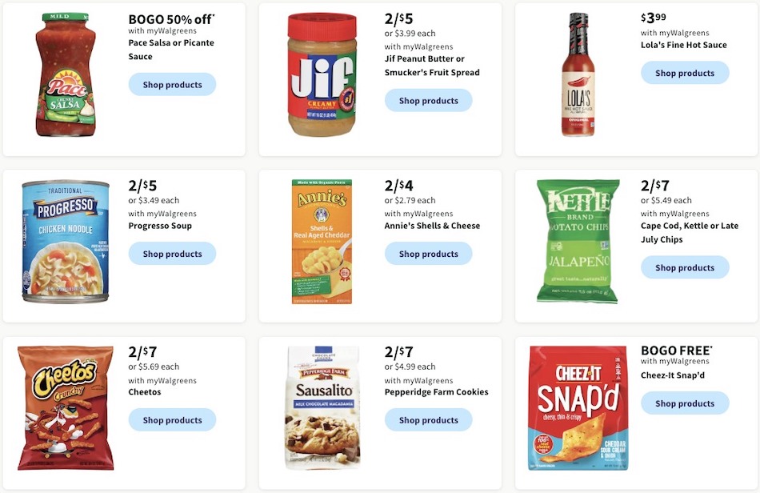Select the Sausalito cookies bag image
The image size is (760, 493).
pos(322,408)
